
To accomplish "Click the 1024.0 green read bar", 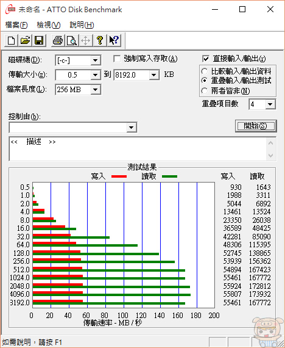I will pos(109,278).
